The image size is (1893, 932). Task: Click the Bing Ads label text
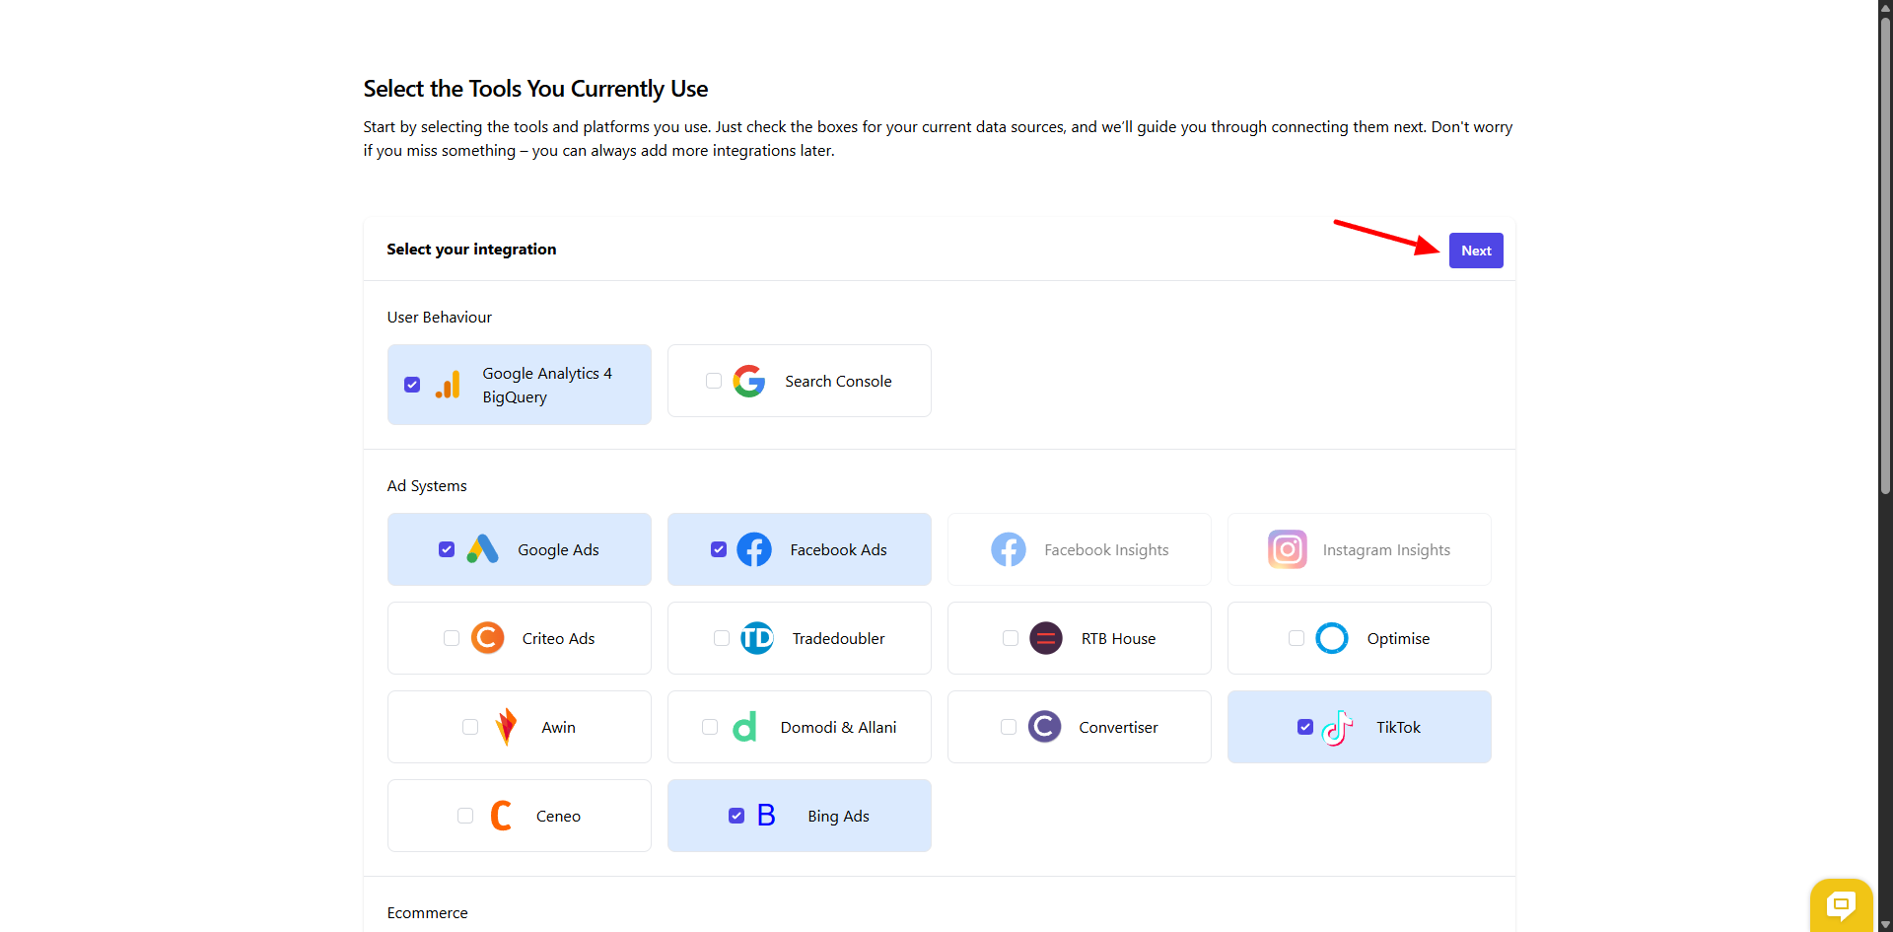[x=838, y=816]
